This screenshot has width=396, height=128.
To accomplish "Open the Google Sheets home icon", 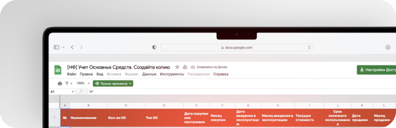I will coord(58,70).
